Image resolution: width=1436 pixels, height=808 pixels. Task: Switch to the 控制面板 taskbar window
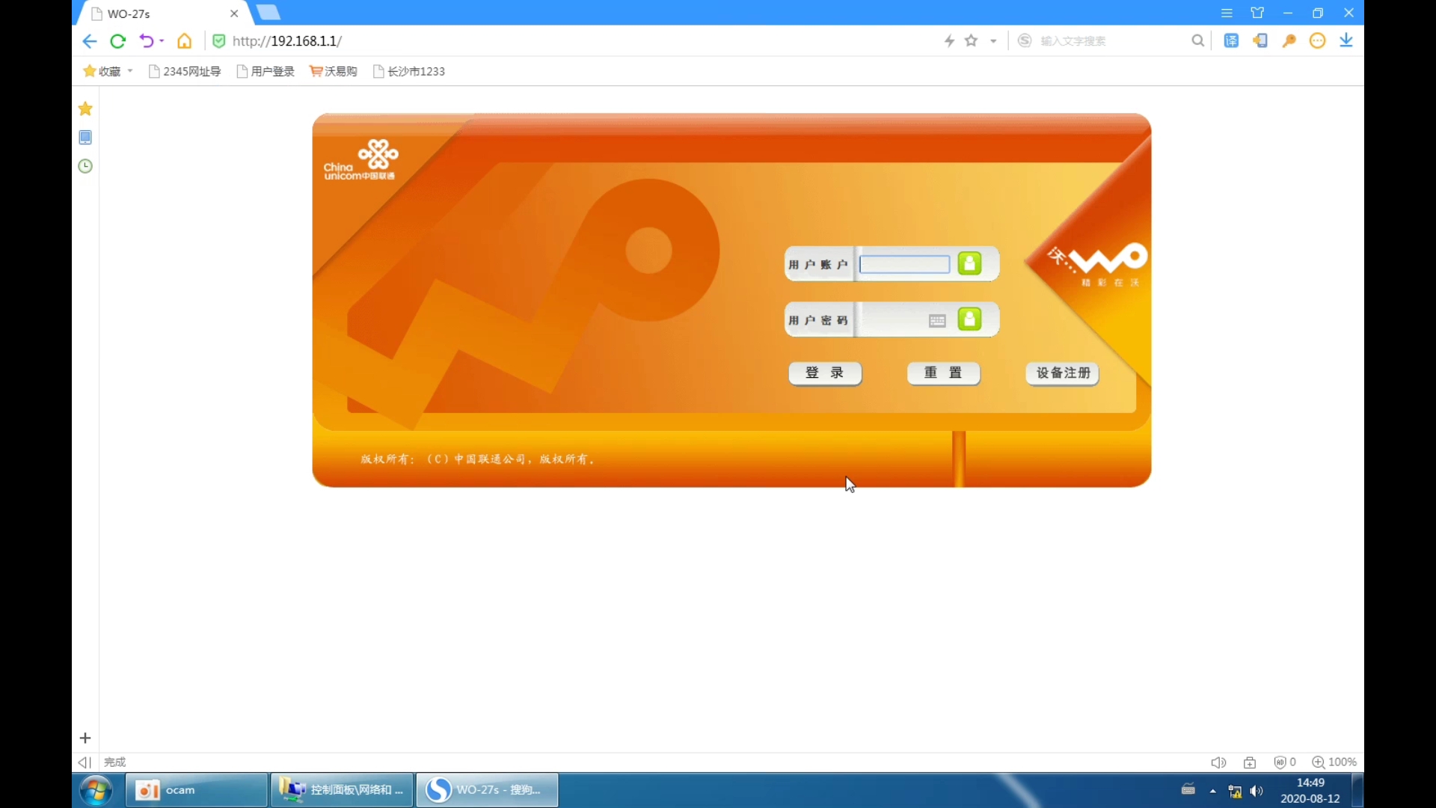click(x=342, y=790)
